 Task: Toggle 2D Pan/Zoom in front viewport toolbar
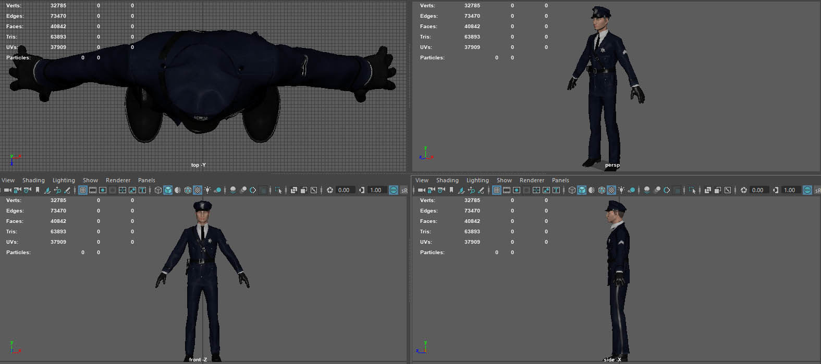57,190
